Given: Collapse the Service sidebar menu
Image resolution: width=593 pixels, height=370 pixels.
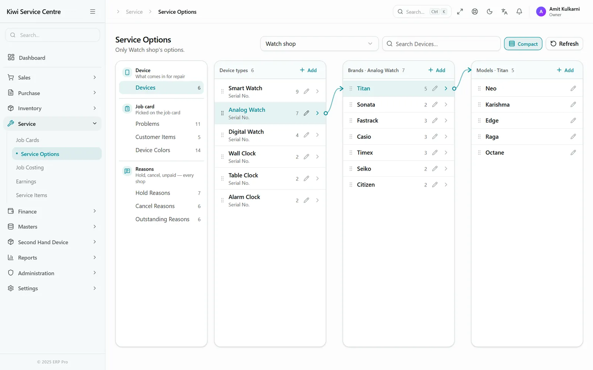Looking at the screenshot, I should coord(52,124).
